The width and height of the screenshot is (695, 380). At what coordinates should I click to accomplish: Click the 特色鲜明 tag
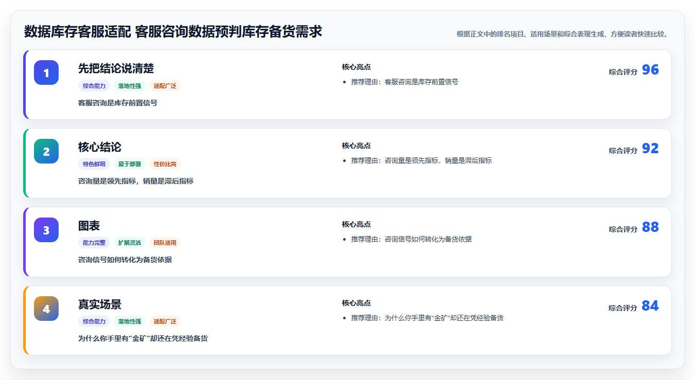click(94, 164)
